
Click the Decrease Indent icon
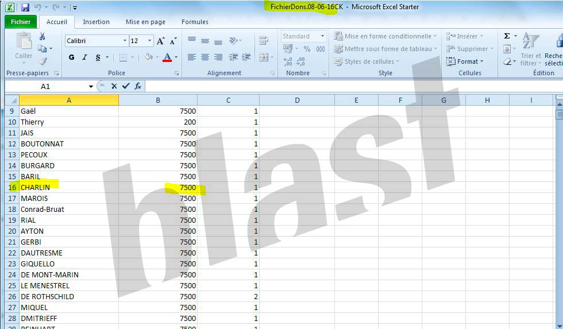point(233,57)
